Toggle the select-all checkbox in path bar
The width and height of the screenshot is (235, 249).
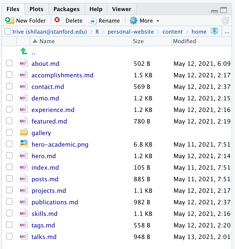7,32
